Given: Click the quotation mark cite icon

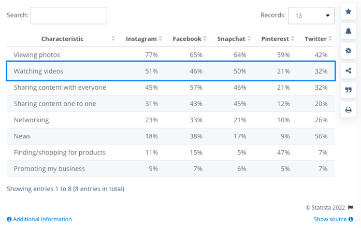Looking at the screenshot, I should [348, 90].
